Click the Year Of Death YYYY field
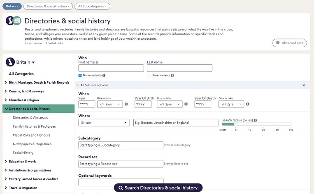This screenshot has height=194, width=314. [x=202, y=104]
